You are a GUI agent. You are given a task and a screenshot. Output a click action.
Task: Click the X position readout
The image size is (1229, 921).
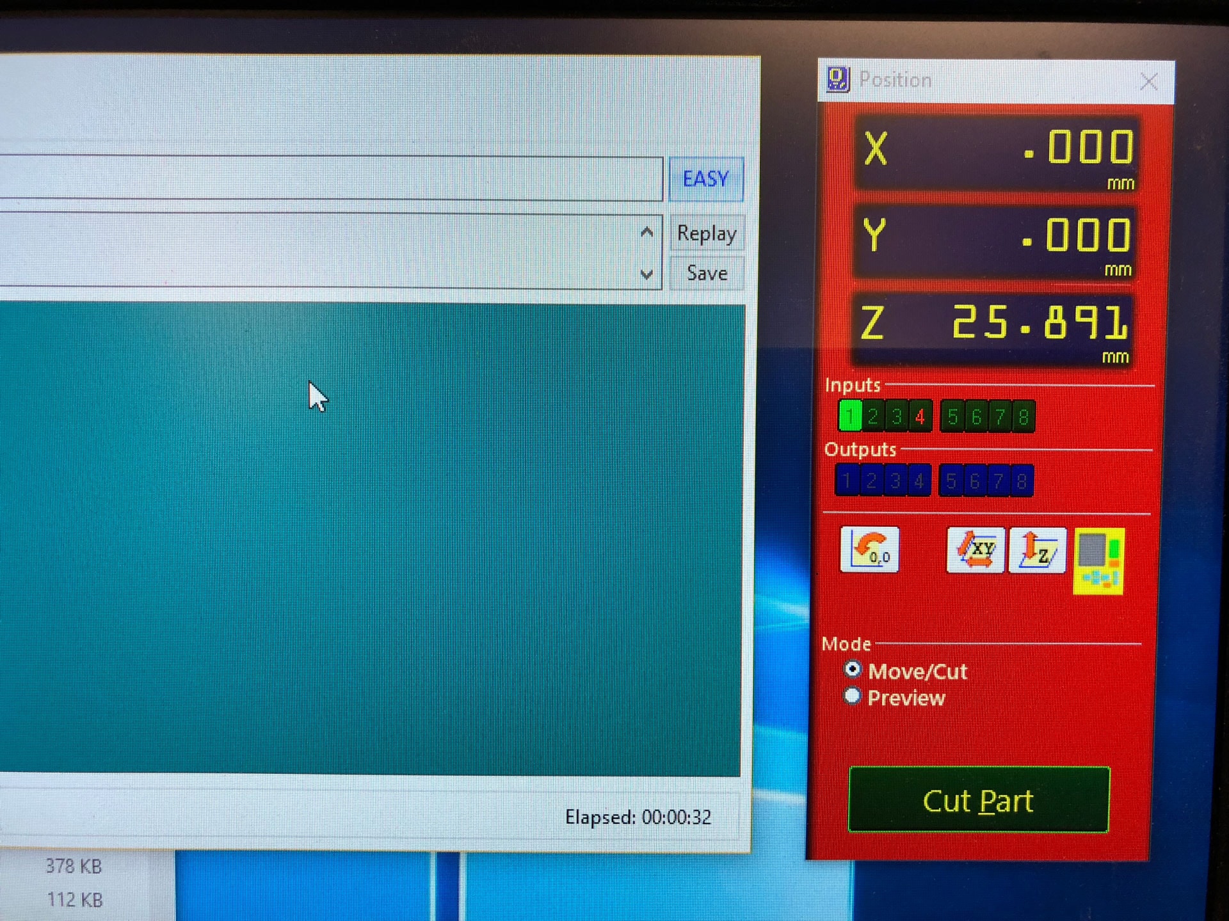click(x=997, y=153)
